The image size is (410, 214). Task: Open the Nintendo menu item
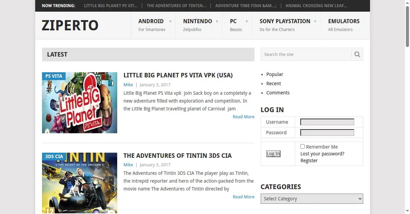pos(199,25)
